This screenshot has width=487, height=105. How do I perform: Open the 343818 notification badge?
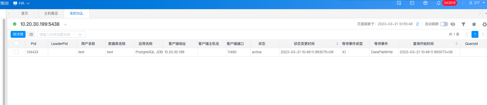tap(450, 3)
